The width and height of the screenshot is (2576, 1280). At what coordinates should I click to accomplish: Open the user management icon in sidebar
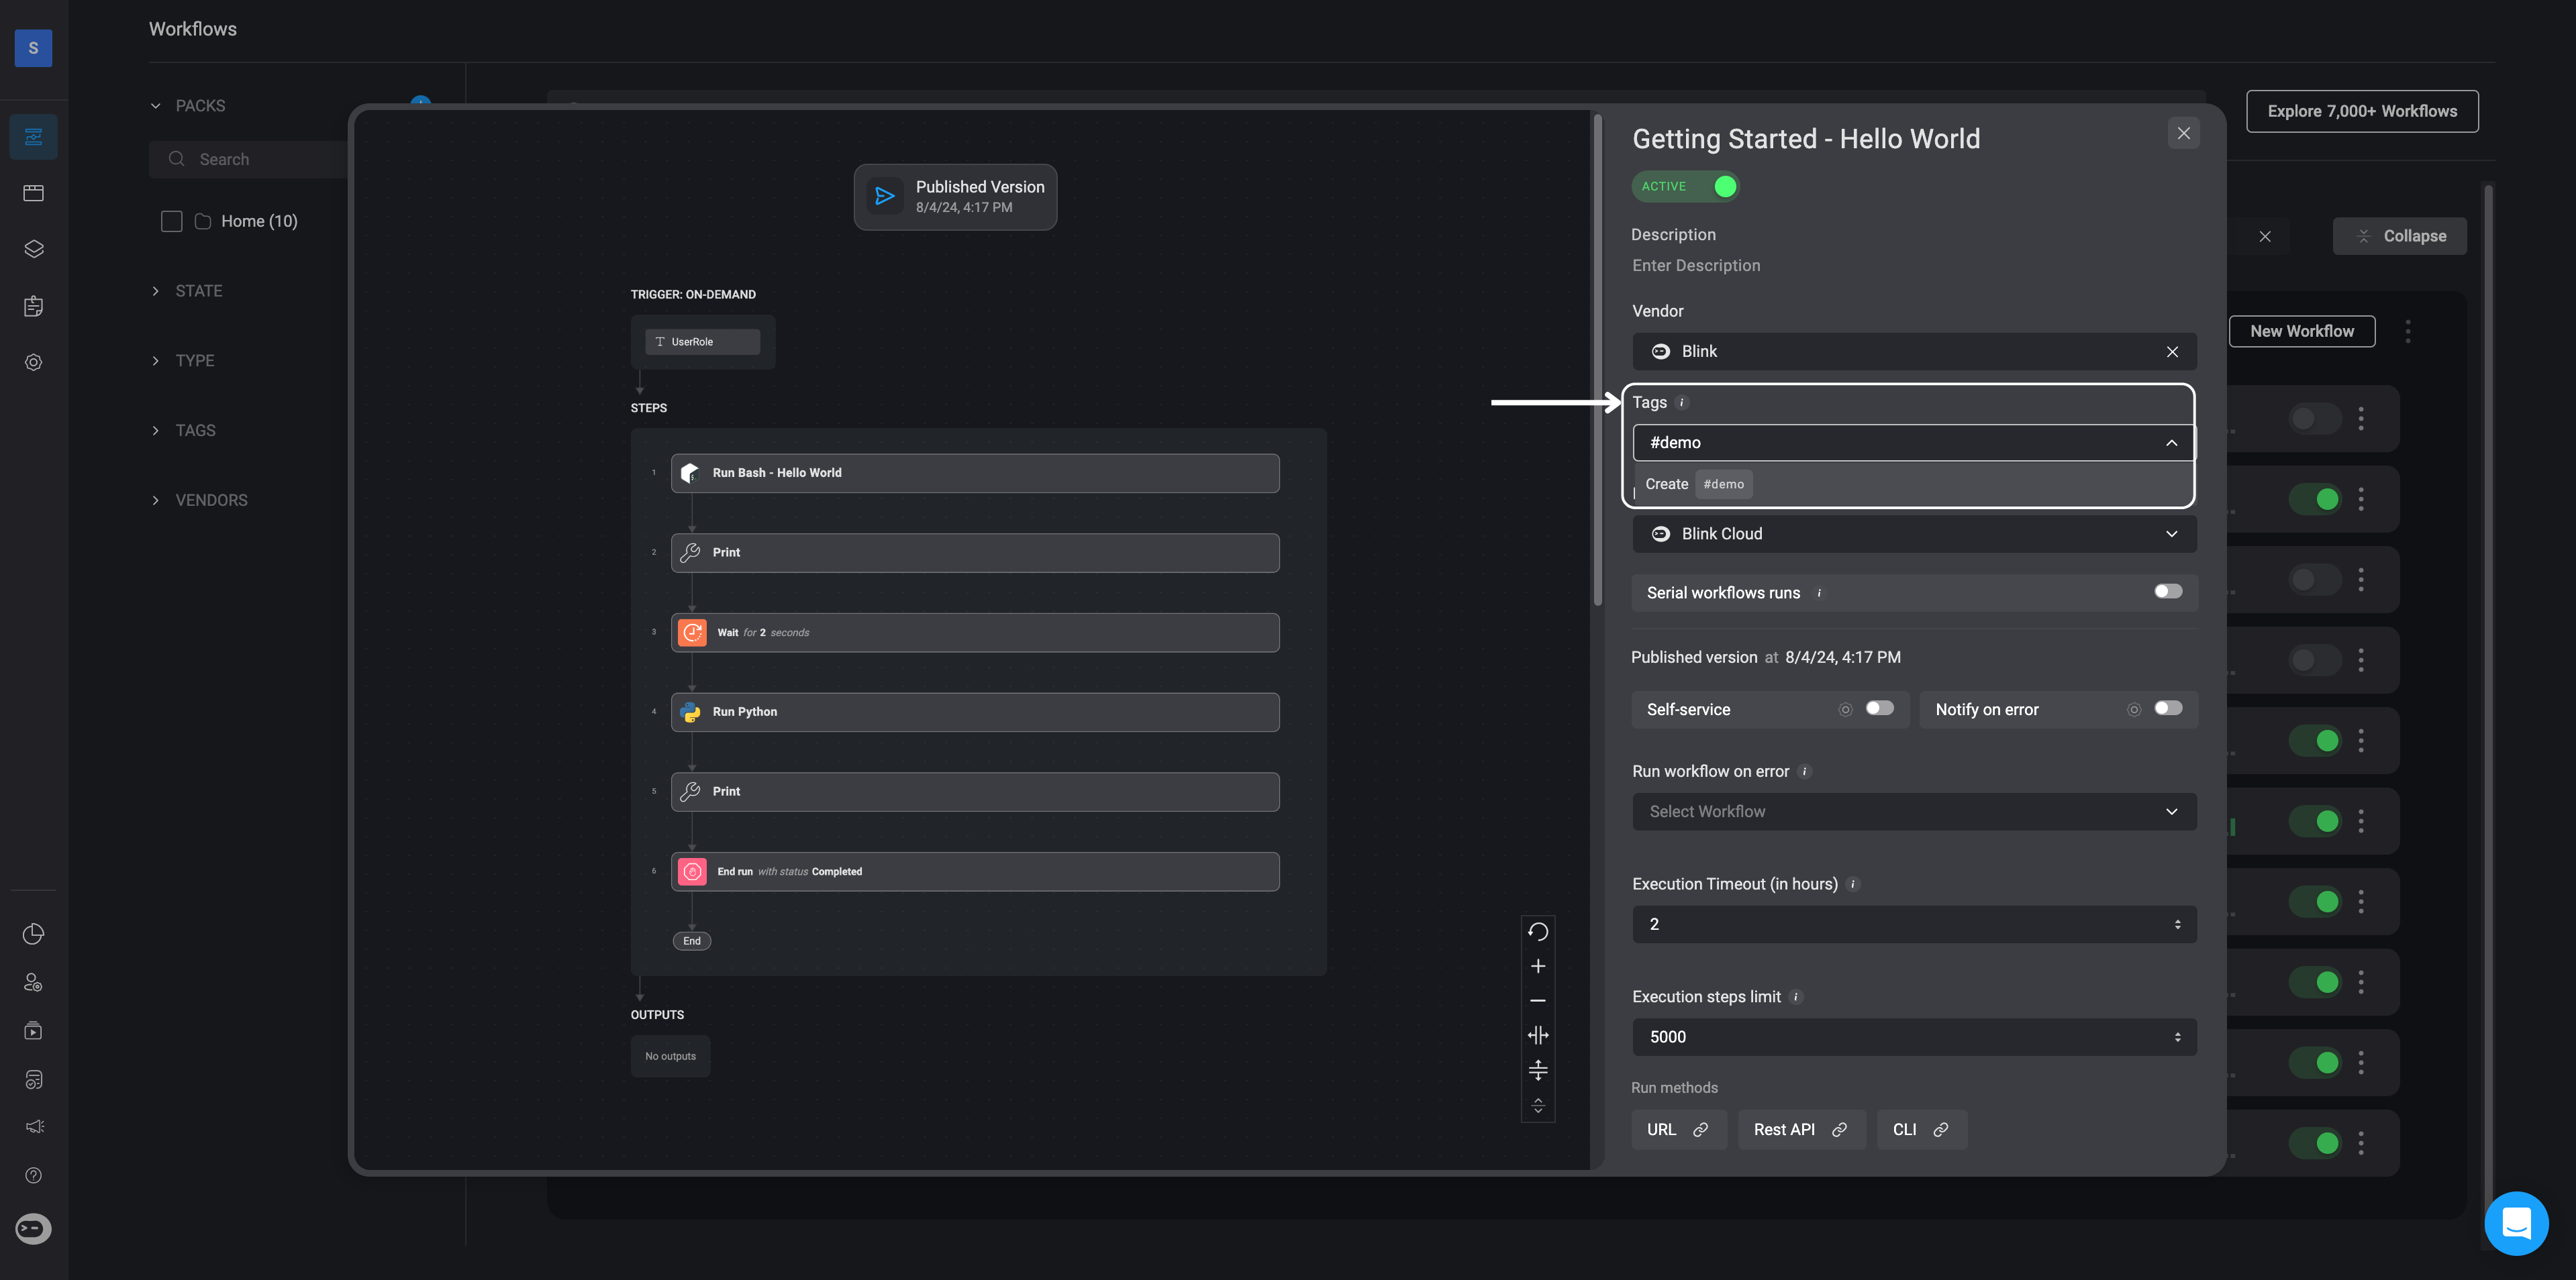(x=33, y=983)
